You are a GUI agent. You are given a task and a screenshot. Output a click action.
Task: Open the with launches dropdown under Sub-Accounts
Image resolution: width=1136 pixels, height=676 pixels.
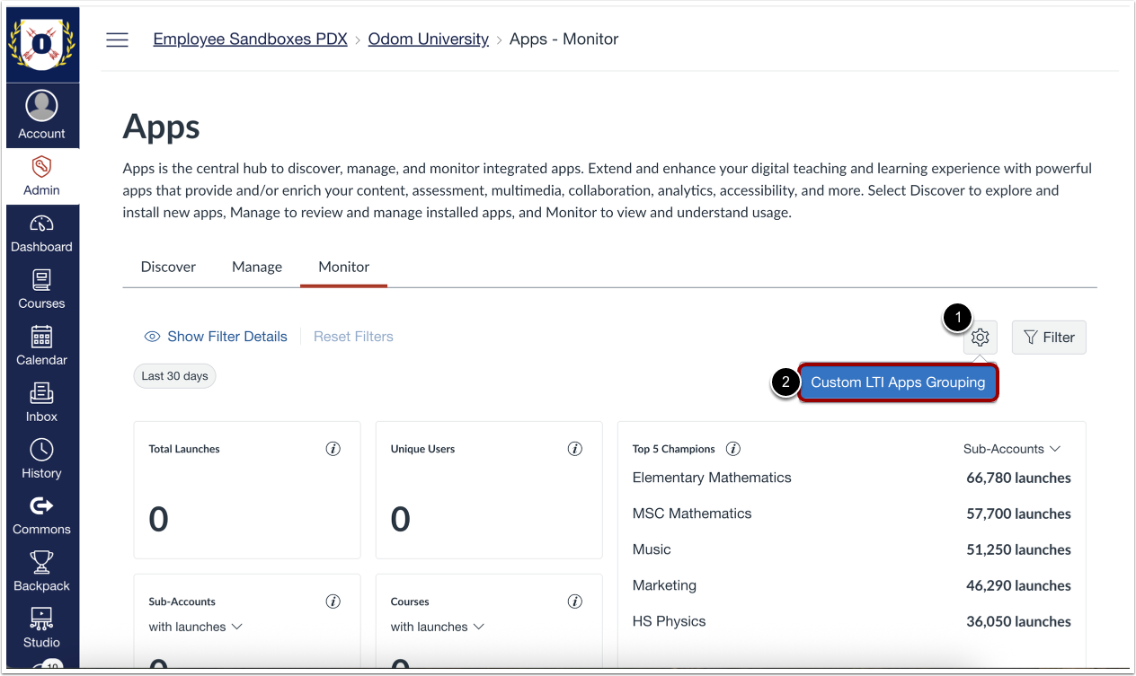[195, 627]
